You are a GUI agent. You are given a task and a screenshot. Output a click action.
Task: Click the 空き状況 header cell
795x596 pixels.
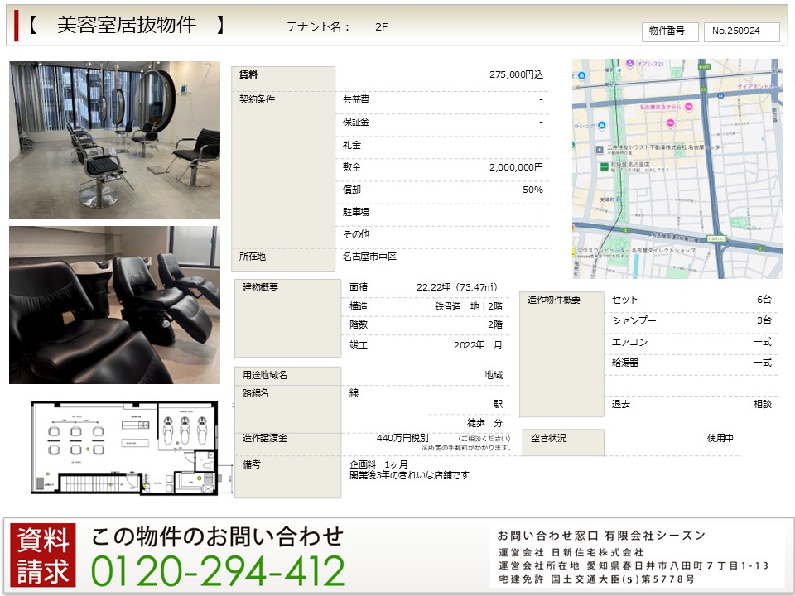563,442
